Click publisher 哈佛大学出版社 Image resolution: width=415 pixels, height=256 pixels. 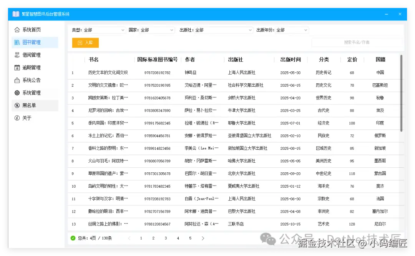(x=242, y=161)
